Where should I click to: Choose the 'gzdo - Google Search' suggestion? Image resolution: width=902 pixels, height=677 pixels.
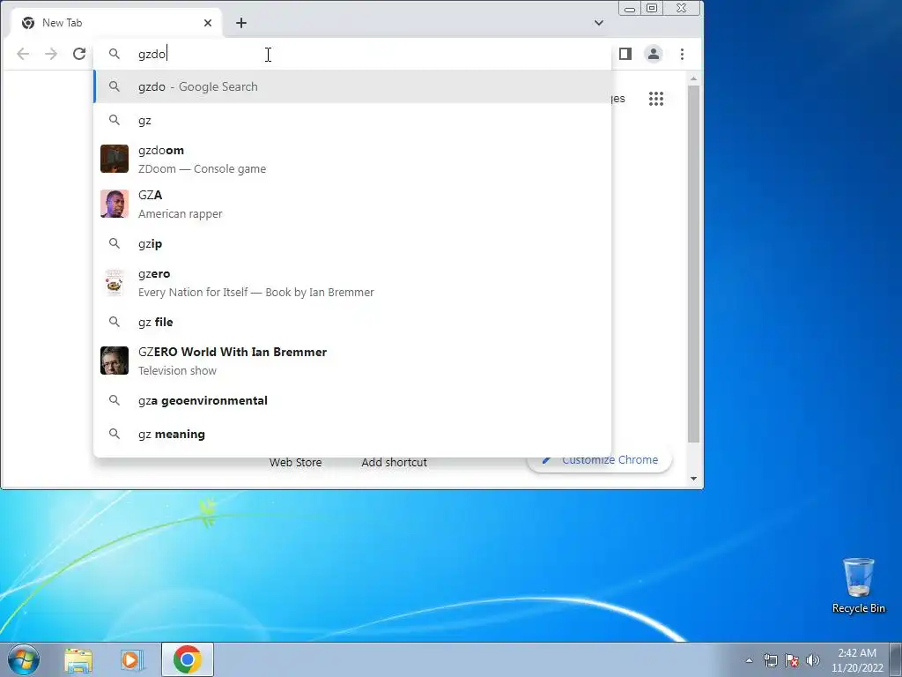tap(352, 87)
